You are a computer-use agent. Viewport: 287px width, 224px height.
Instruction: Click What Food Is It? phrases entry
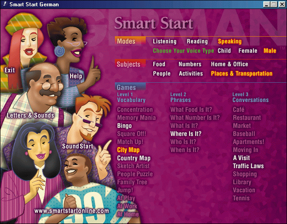tap(191, 110)
